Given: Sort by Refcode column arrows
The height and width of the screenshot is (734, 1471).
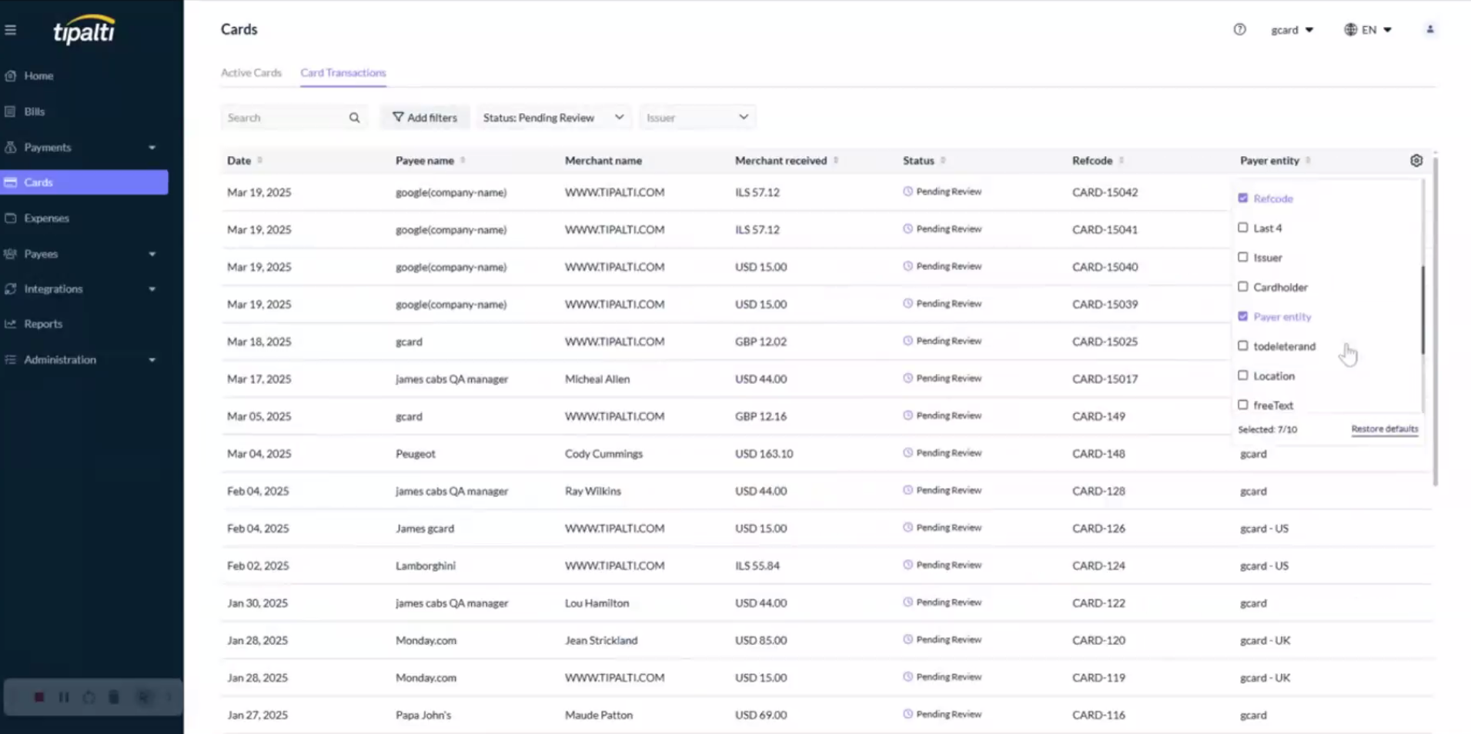Looking at the screenshot, I should click(1121, 160).
